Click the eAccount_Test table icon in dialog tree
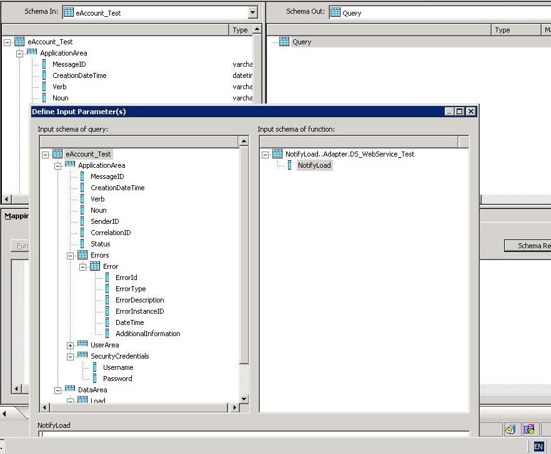This screenshot has width=551, height=454. (x=57, y=154)
